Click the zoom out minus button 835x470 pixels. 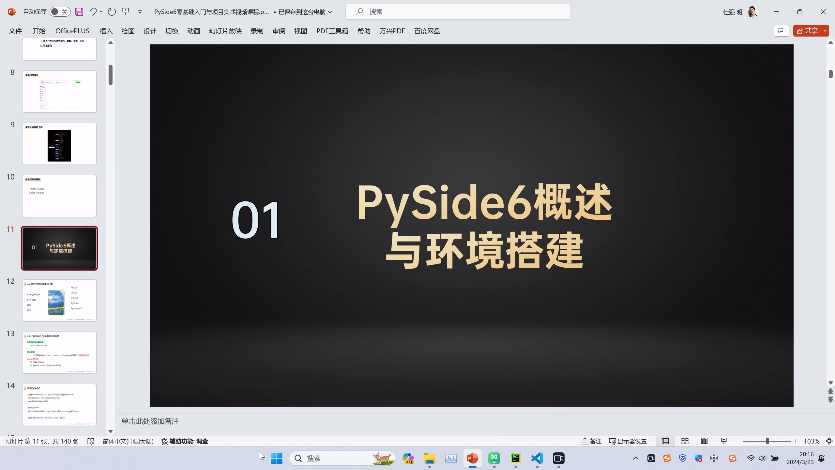[738, 441]
